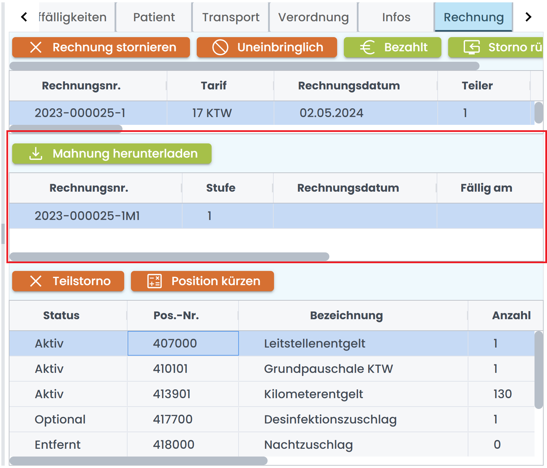
Task: Click the vertical scrollbar of the positions table
Action: (539, 370)
